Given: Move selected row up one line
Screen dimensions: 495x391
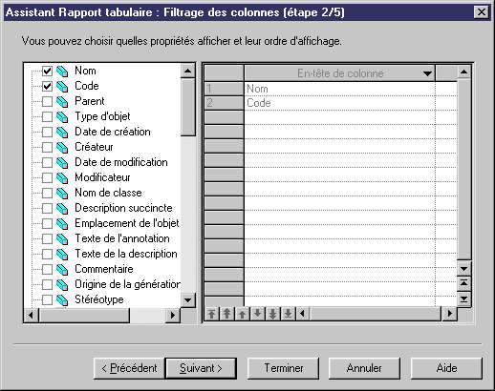Looking at the screenshot, I should [x=242, y=314].
